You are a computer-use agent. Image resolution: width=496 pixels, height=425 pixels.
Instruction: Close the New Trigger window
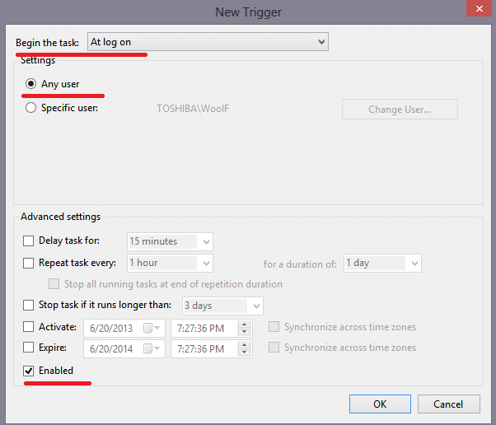[x=479, y=8]
